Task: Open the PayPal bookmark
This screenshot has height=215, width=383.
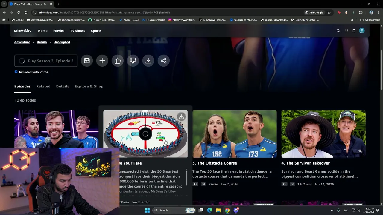Action: point(129,20)
